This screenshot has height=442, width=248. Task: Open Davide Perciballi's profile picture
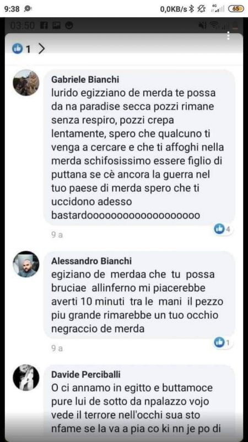coord(26,378)
